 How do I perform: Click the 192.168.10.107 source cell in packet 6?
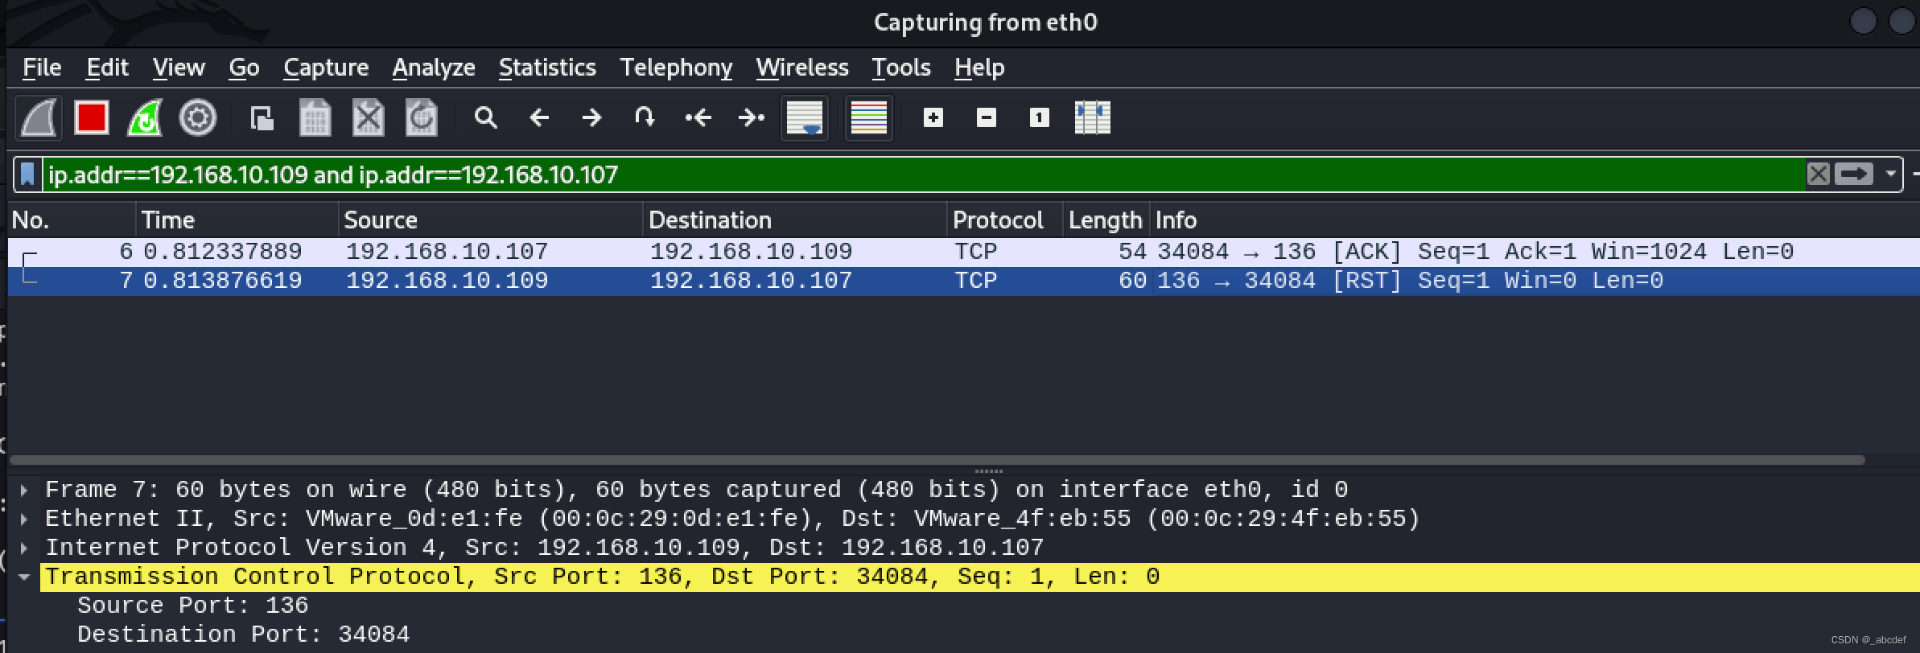click(447, 252)
